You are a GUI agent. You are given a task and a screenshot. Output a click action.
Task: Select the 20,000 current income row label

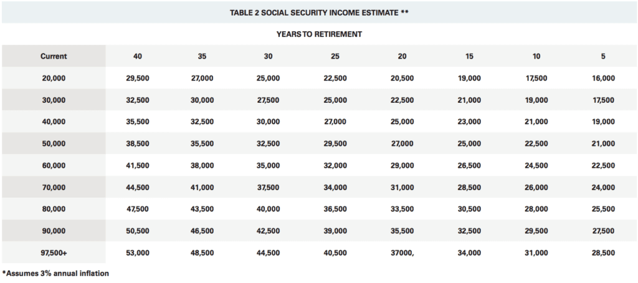pyautogui.click(x=54, y=78)
